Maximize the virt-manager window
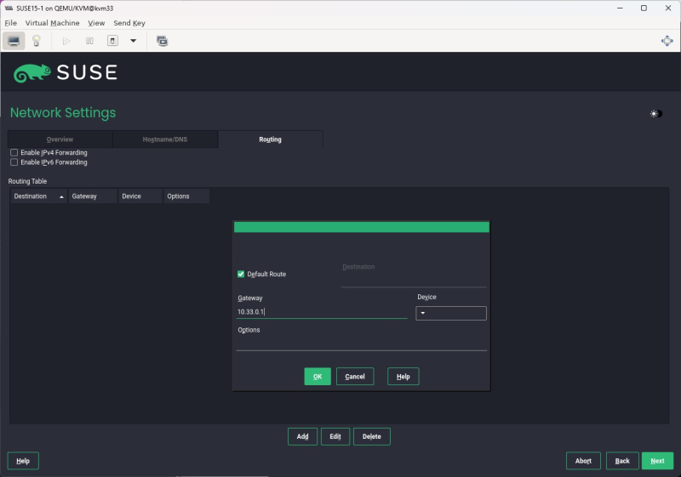Viewport: 681px width, 477px height. 644,8
